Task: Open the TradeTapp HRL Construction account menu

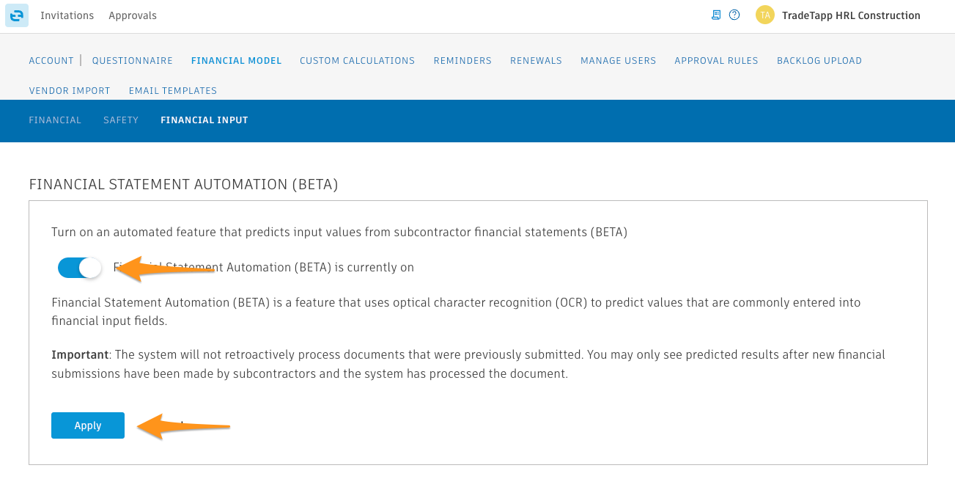Action: coord(851,15)
